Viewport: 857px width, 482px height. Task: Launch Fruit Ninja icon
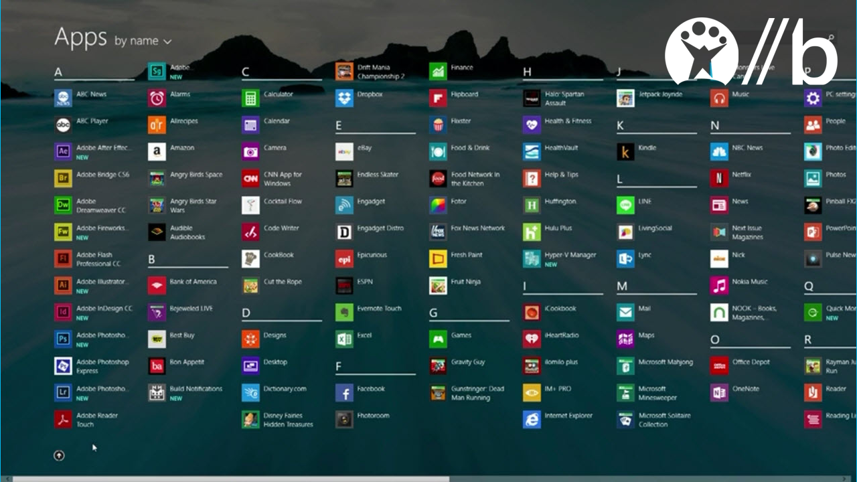point(438,286)
